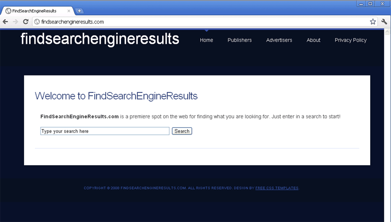This screenshot has height=222, width=391.
Task: Open the Privacy Policy link
Action: coord(350,40)
